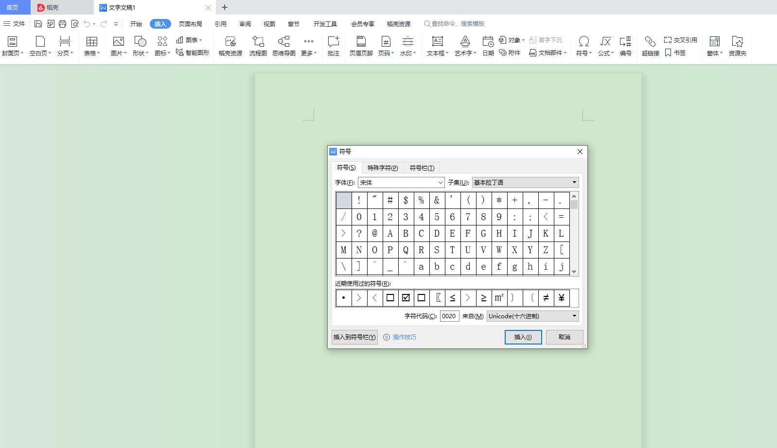This screenshot has height=448, width=777.
Task: Click Insert to Symbol Bar (插入到符号栏)
Action: click(354, 337)
